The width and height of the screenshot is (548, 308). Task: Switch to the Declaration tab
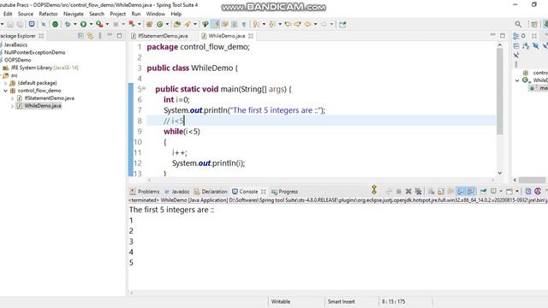click(x=211, y=192)
